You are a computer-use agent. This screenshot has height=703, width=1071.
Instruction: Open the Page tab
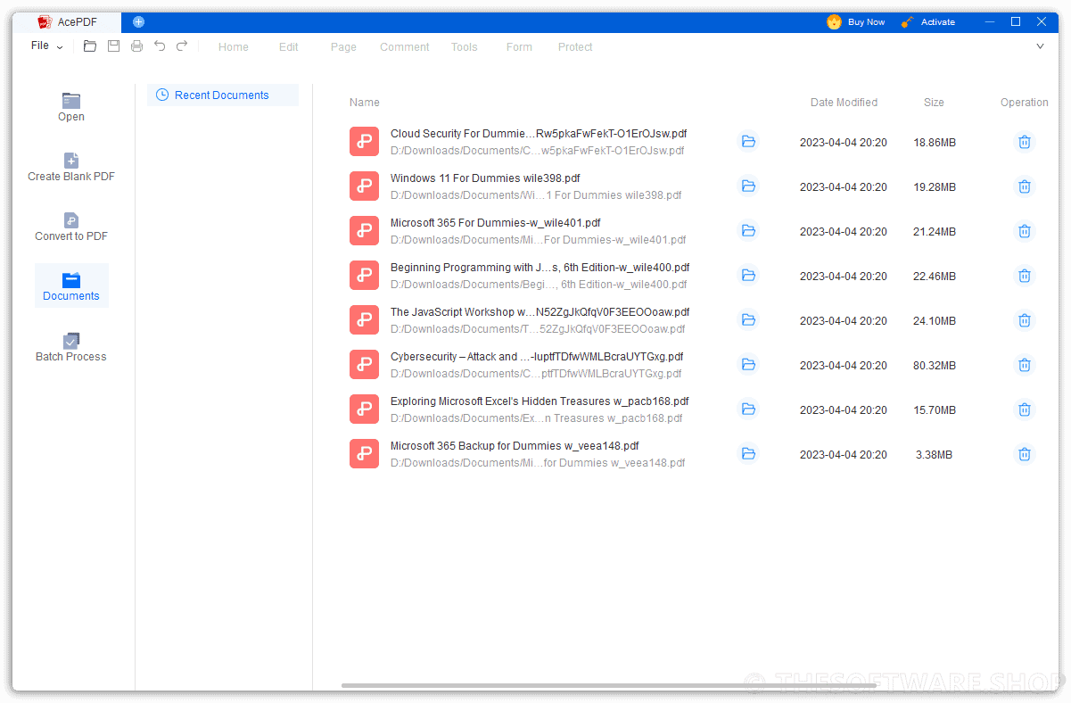(x=343, y=47)
